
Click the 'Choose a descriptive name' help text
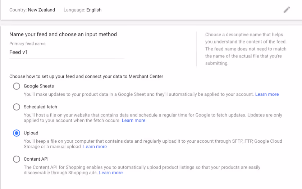tap(246, 49)
